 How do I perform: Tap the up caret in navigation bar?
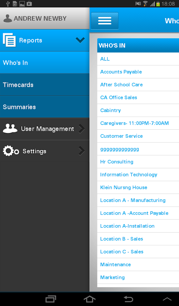click(x=167, y=299)
